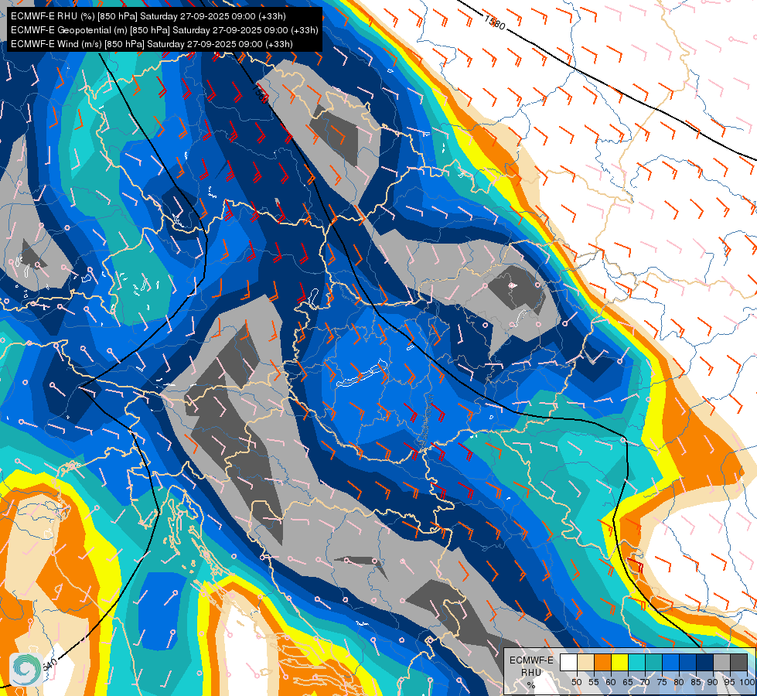Click the ECMWF-E Geopotential (m) title line
This screenshot has height=696, width=757.
(x=165, y=30)
